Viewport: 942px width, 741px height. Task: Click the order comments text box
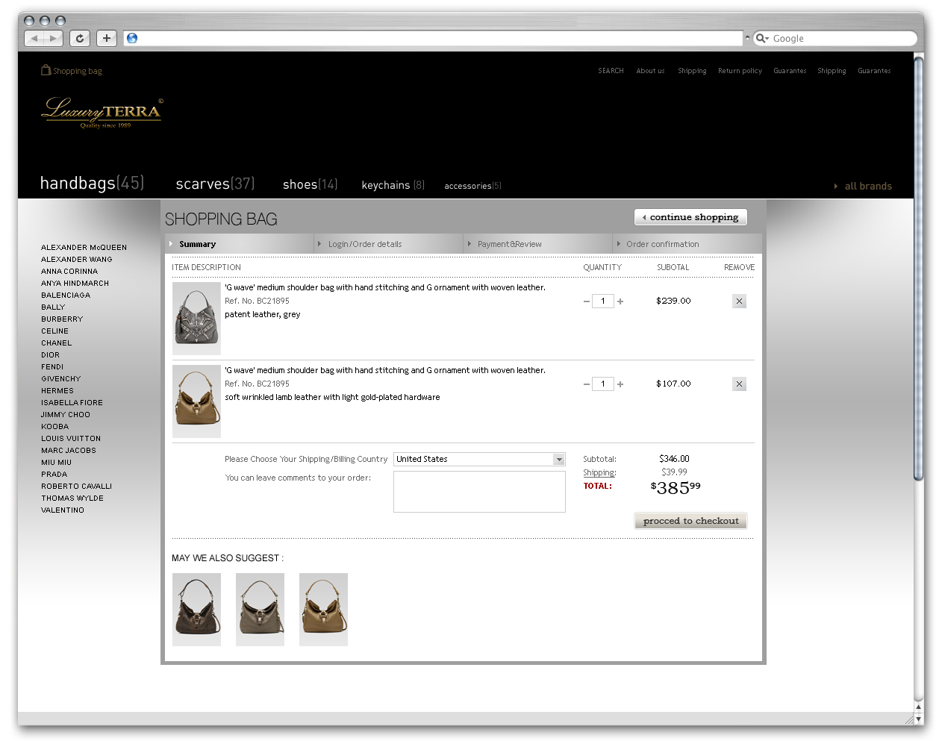click(x=479, y=492)
